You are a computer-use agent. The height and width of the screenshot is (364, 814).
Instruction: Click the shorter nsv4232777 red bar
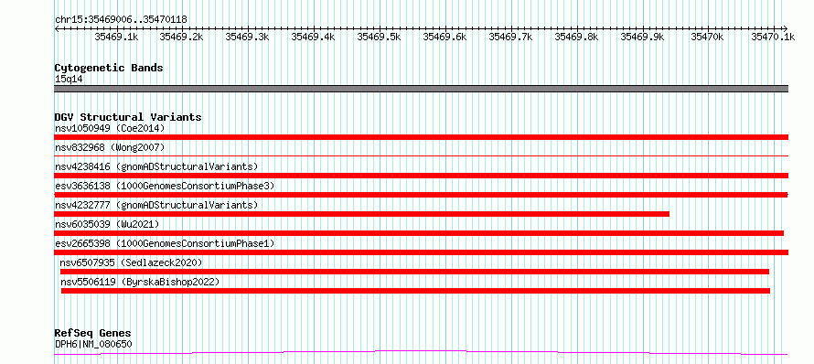[362, 214]
